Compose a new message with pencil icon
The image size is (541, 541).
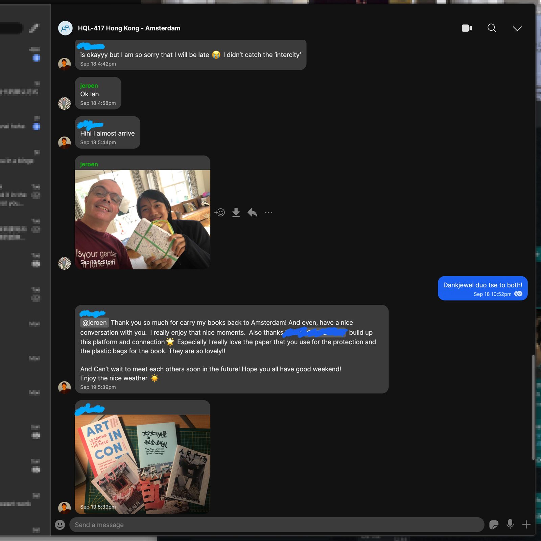coord(34,28)
